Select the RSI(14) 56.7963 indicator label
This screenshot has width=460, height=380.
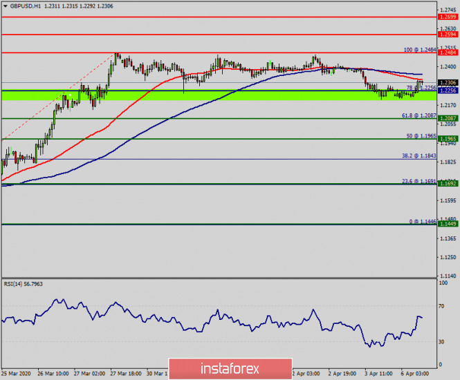24,283
